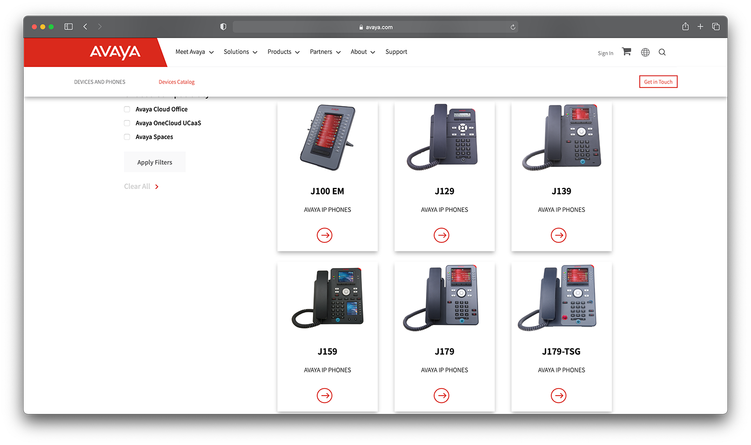Click the globe language selector icon
This screenshot has height=445, width=751.
pos(645,52)
